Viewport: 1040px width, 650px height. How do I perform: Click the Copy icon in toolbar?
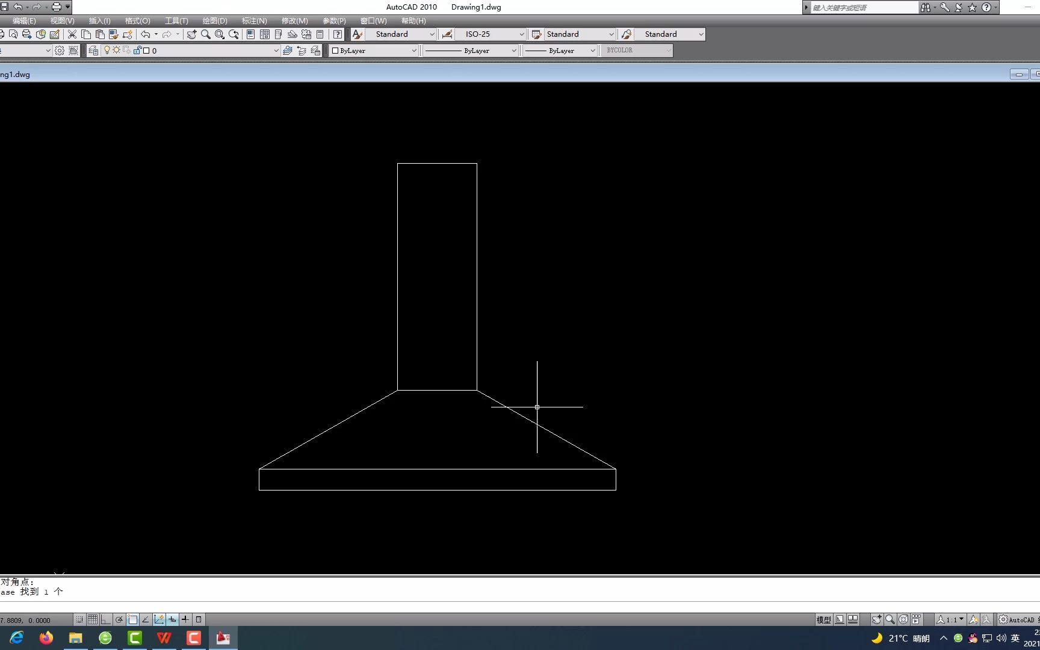[x=86, y=34]
